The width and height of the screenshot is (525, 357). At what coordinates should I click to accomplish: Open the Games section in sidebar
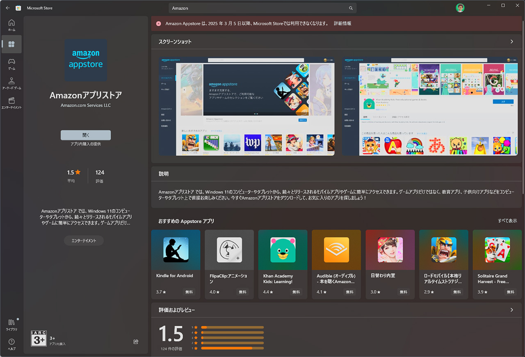tap(11, 64)
